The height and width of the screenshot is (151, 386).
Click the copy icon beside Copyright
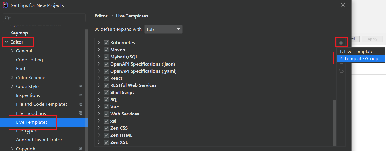tap(80, 148)
